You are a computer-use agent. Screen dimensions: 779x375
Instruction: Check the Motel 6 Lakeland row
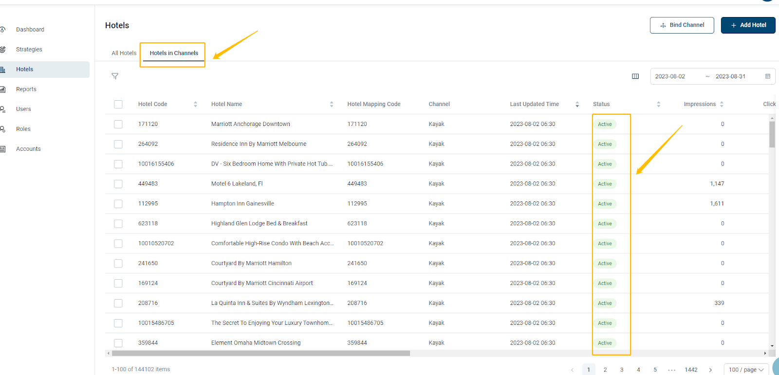118,184
